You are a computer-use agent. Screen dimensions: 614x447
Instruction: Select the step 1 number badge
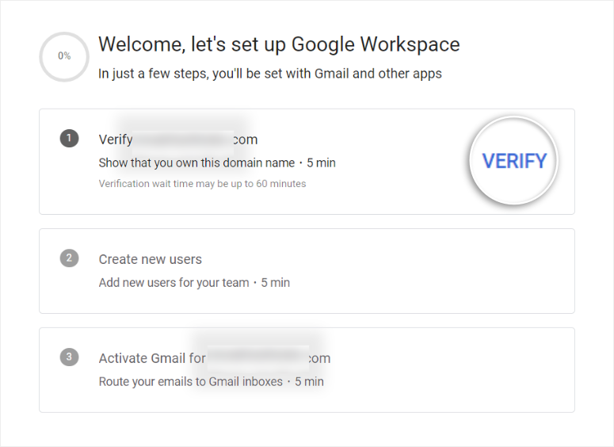(69, 138)
